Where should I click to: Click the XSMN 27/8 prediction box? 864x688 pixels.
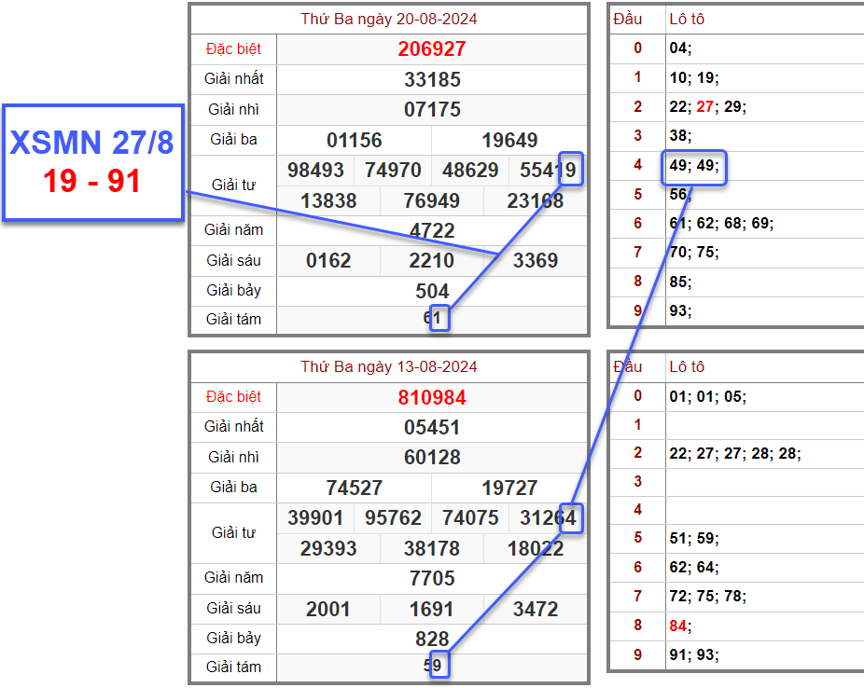(x=91, y=162)
